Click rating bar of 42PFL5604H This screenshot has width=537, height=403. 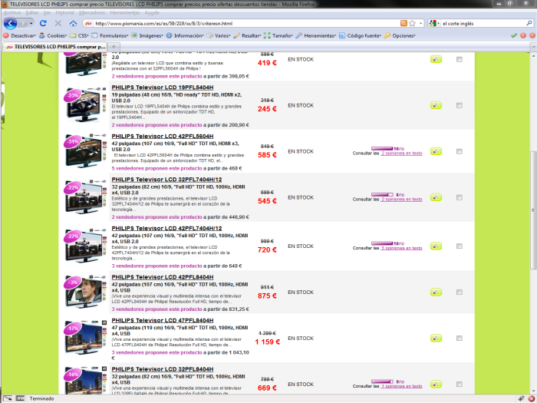(382, 148)
